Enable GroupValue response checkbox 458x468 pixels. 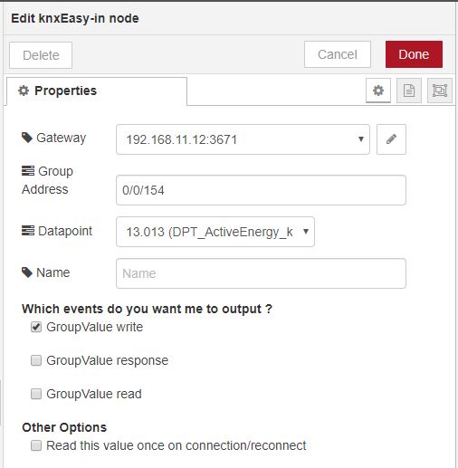(x=36, y=360)
